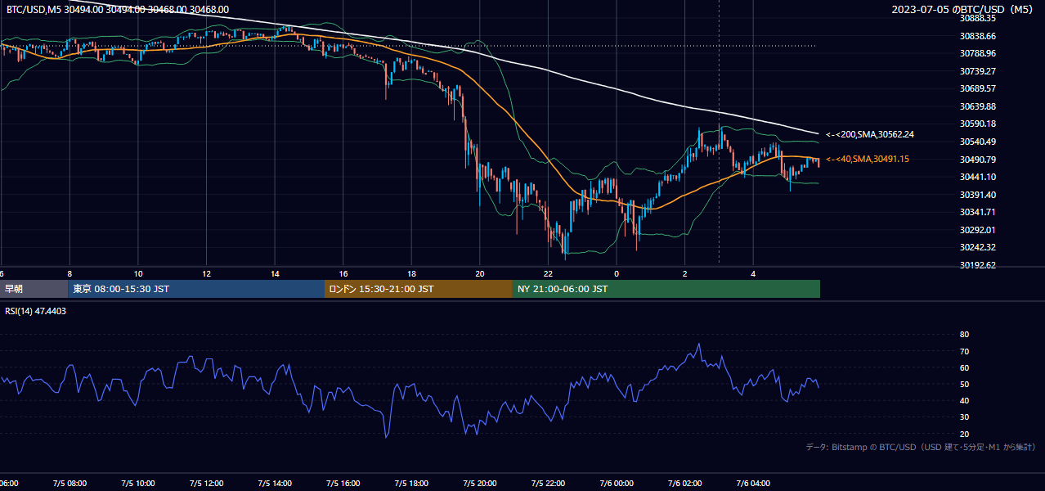Click hour tick 18 under the price chart
This screenshot has height=491, width=1045.
coord(411,273)
